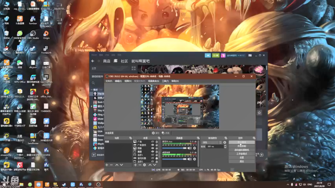Open Epic Games Launcher desktop icon

pos(46,80)
